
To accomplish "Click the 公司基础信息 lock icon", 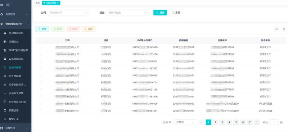I will coord(5,33).
